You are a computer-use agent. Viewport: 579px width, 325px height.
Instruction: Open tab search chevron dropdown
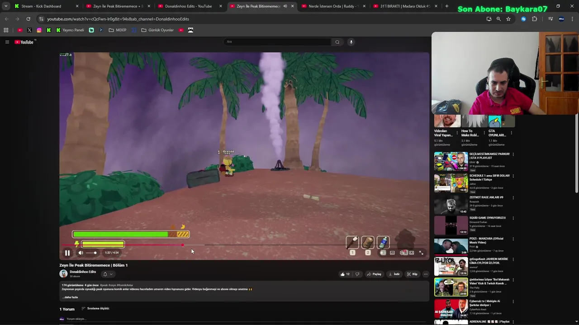5,6
